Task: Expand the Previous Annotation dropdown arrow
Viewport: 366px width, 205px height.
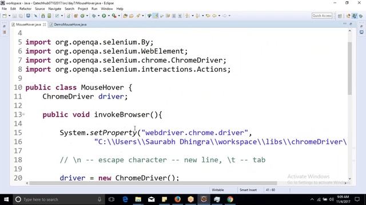Action: coord(203,16)
